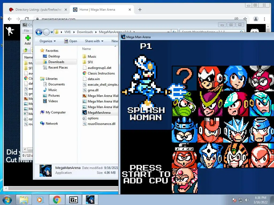
Task: Choose the Proto Man character portrait
Action: [210, 78]
